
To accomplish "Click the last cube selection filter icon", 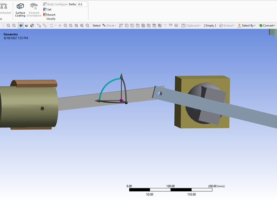I will click(x=160, y=26).
